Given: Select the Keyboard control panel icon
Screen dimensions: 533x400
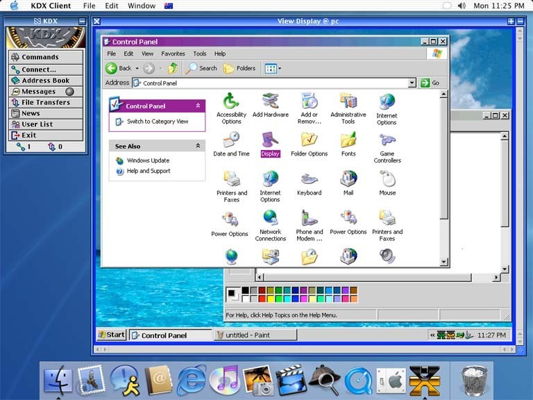Looking at the screenshot, I should pos(309,183).
